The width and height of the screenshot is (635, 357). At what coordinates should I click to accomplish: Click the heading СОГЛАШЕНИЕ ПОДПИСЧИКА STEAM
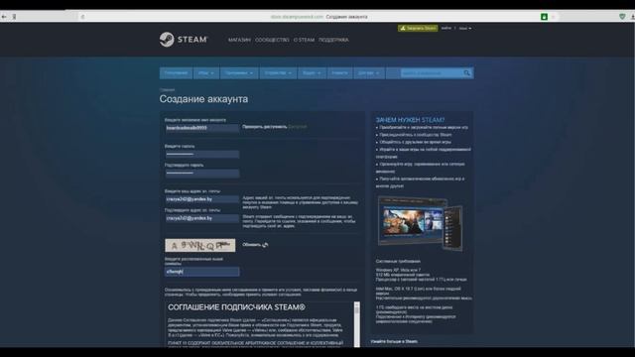pos(236,307)
